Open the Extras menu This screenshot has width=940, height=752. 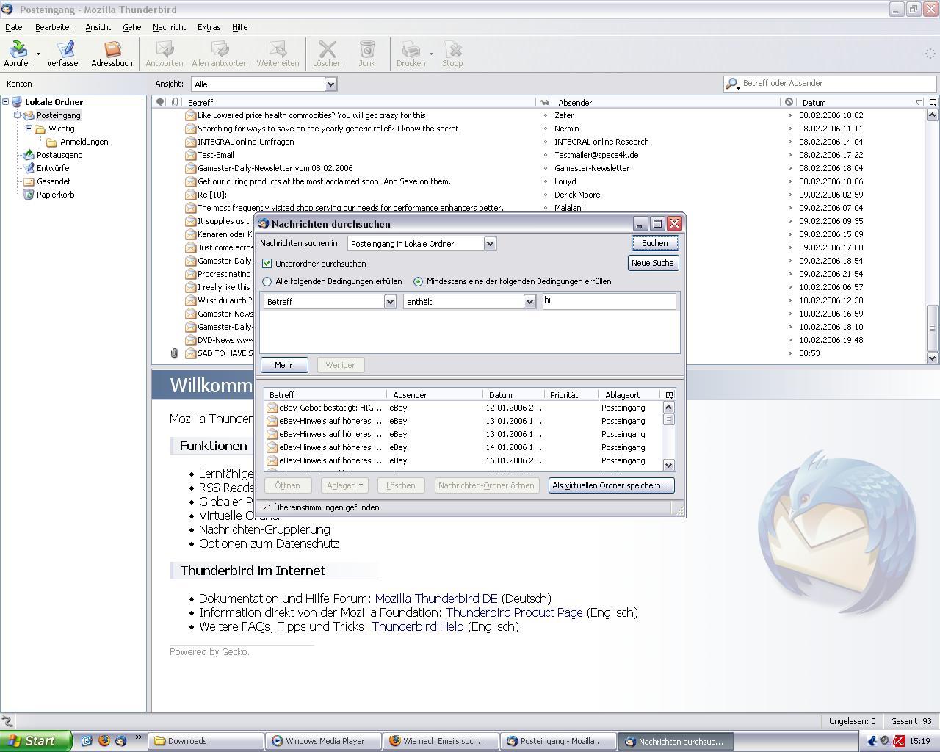(x=209, y=27)
